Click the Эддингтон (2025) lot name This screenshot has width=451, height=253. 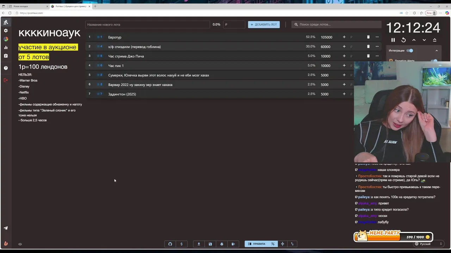coord(122,94)
